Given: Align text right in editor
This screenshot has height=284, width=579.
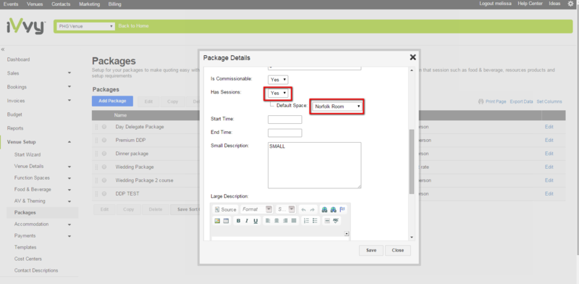Looking at the screenshot, I should pyautogui.click(x=285, y=221).
